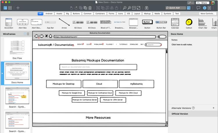The height and width of the screenshot is (133, 218).
Task: Pick the Browser window control
Action: pos(133,23)
